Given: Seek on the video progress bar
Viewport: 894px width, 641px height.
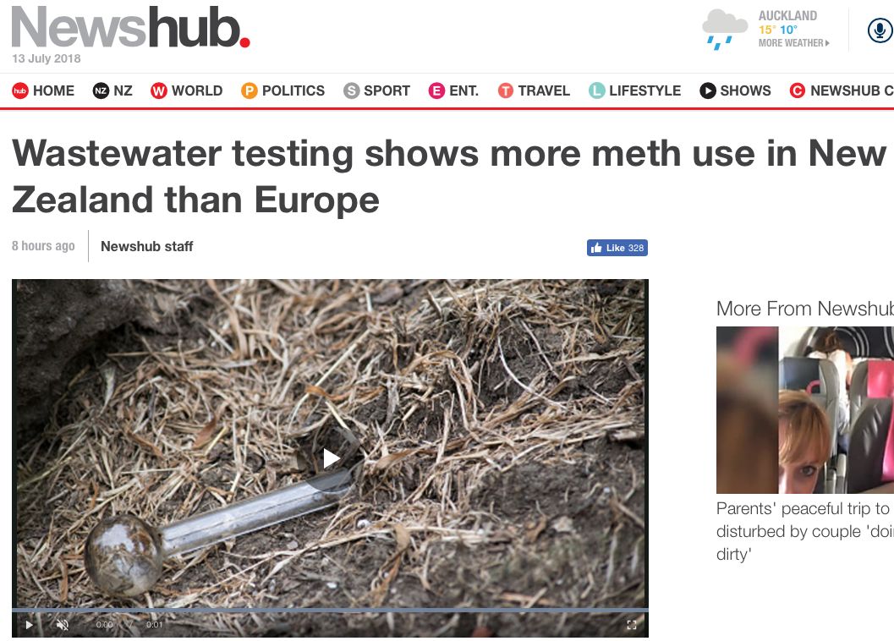Looking at the screenshot, I should click(x=330, y=611).
